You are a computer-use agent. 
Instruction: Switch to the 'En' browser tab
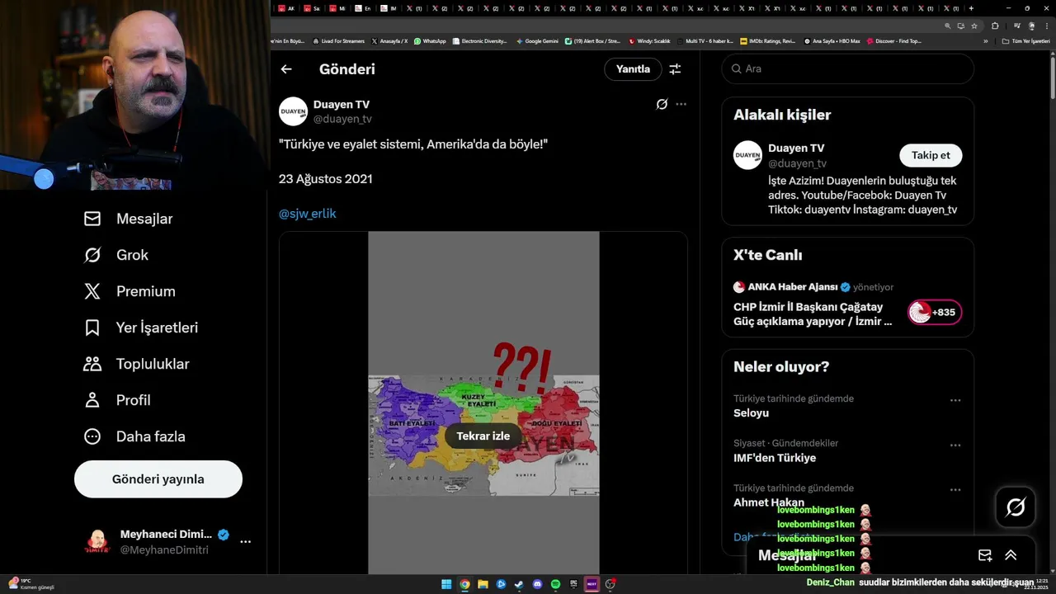[x=363, y=8]
